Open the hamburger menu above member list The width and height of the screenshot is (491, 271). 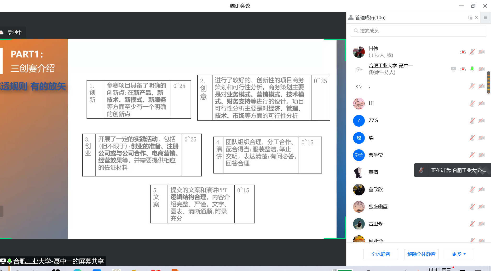click(x=485, y=18)
